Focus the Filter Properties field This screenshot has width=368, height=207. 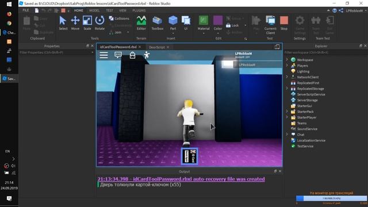point(56,52)
